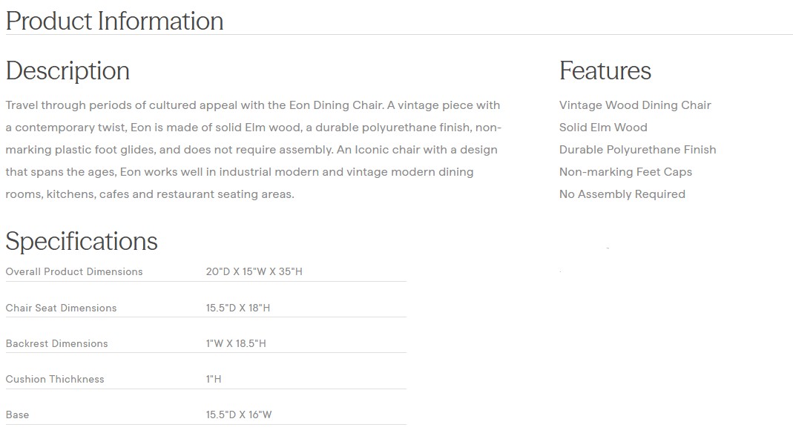Click the Product Information heading
Viewport: 793px width, 436px height.
[x=114, y=21]
